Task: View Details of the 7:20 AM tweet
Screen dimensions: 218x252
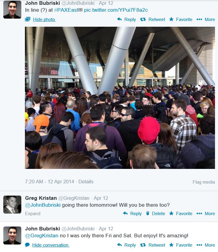Action: (x=86, y=181)
